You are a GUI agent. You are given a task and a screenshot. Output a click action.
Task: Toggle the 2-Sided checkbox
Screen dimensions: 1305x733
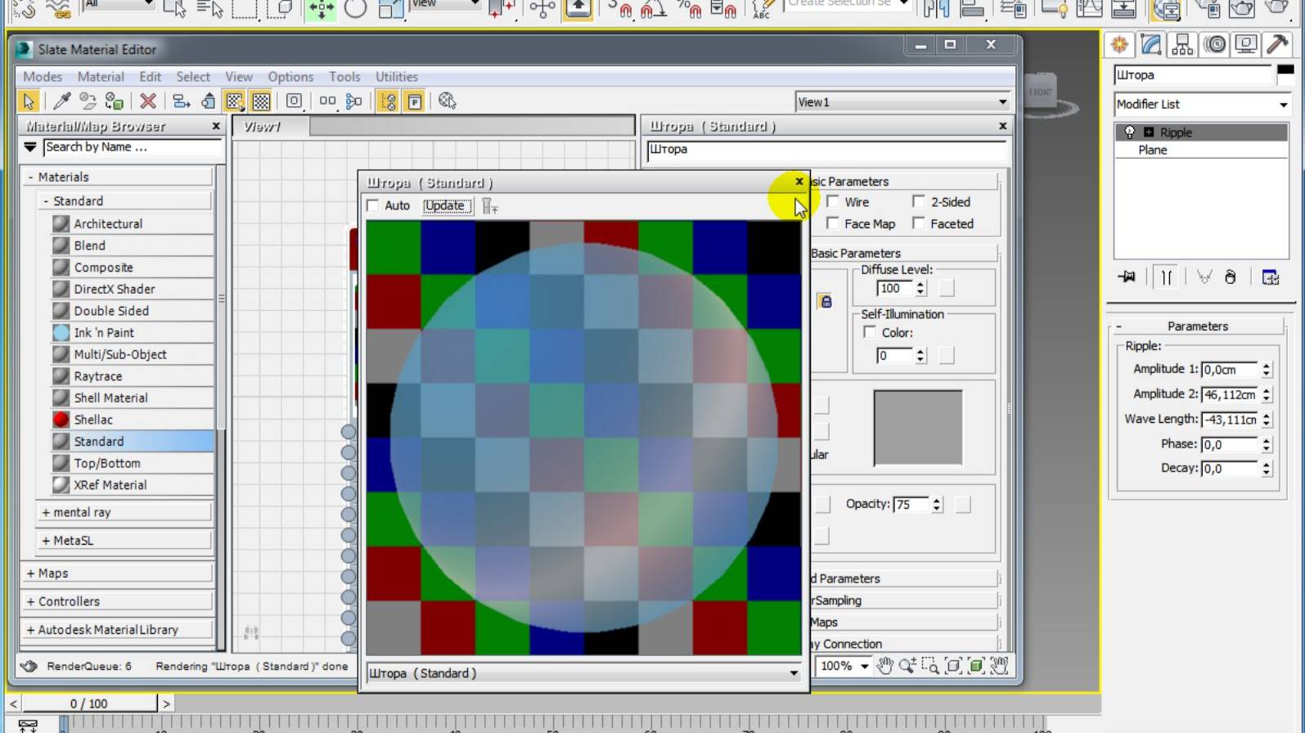[919, 202]
